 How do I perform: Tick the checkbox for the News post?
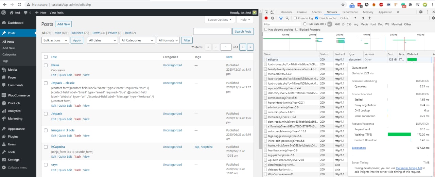pyautogui.click(x=46, y=65)
